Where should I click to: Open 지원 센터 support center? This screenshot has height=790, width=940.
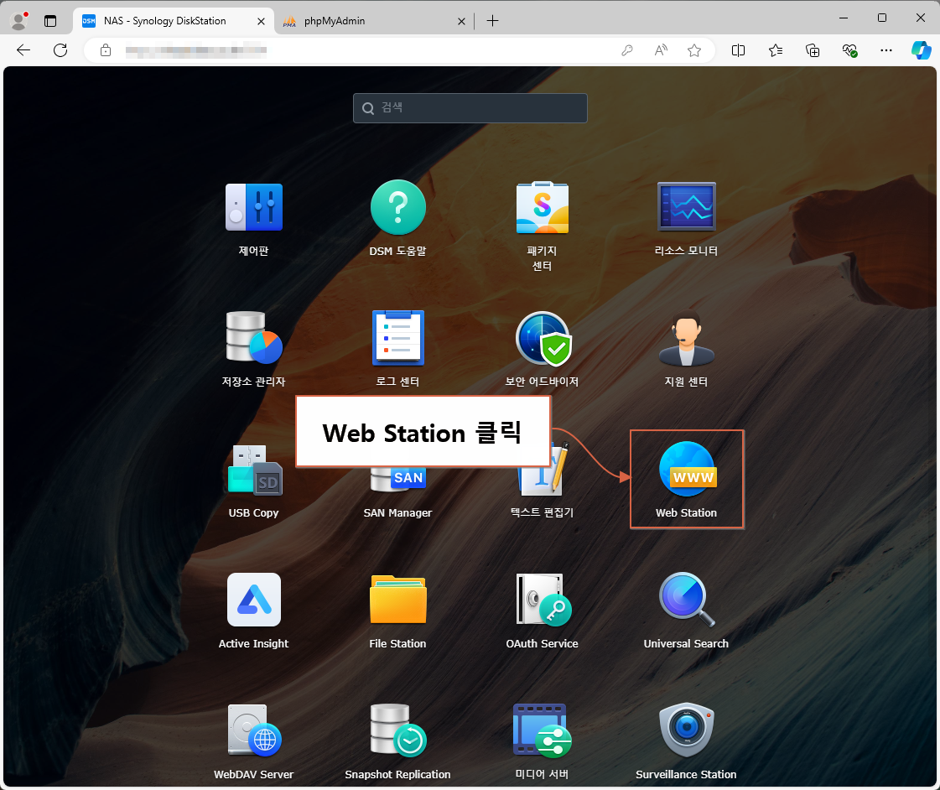[x=687, y=337]
